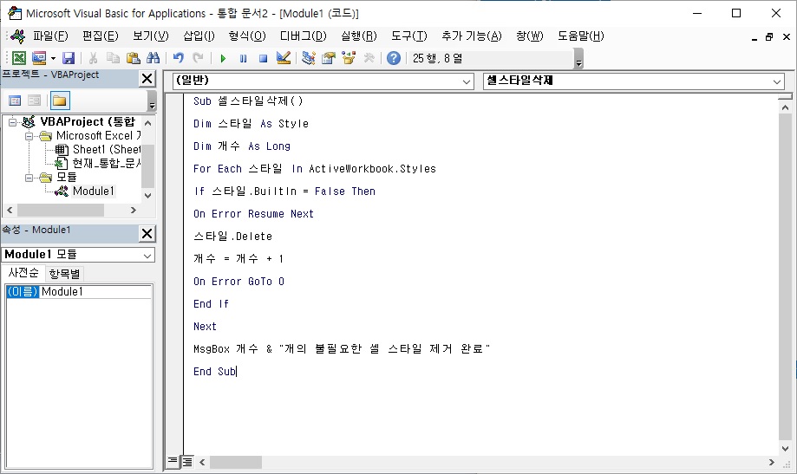
Task: Click the Copy icon in toolbar
Action: pyautogui.click(x=113, y=58)
